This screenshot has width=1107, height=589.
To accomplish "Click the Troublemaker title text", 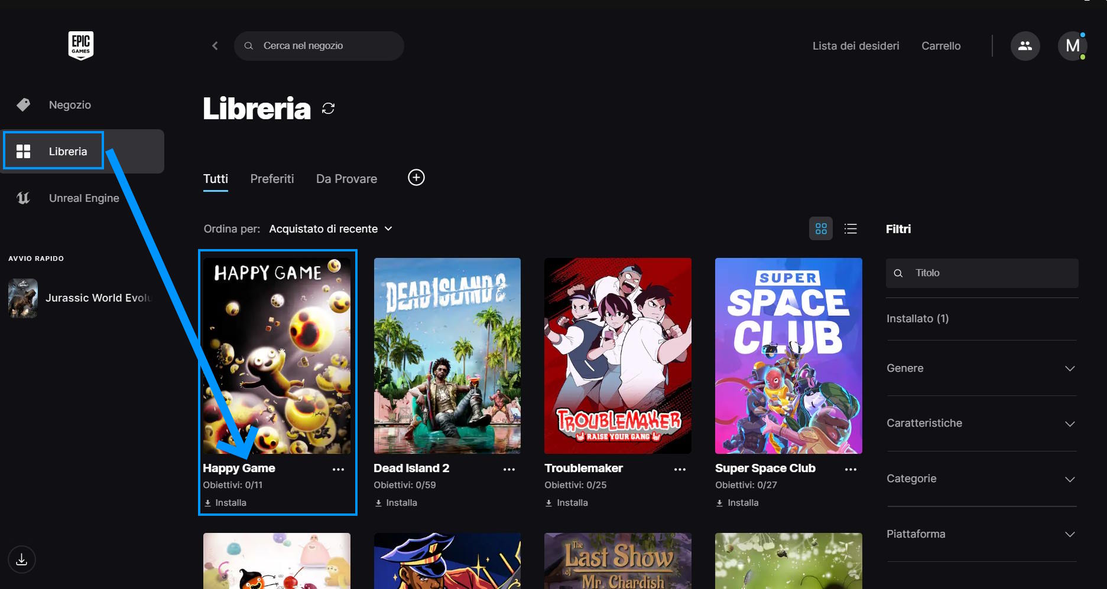I will pyautogui.click(x=583, y=468).
